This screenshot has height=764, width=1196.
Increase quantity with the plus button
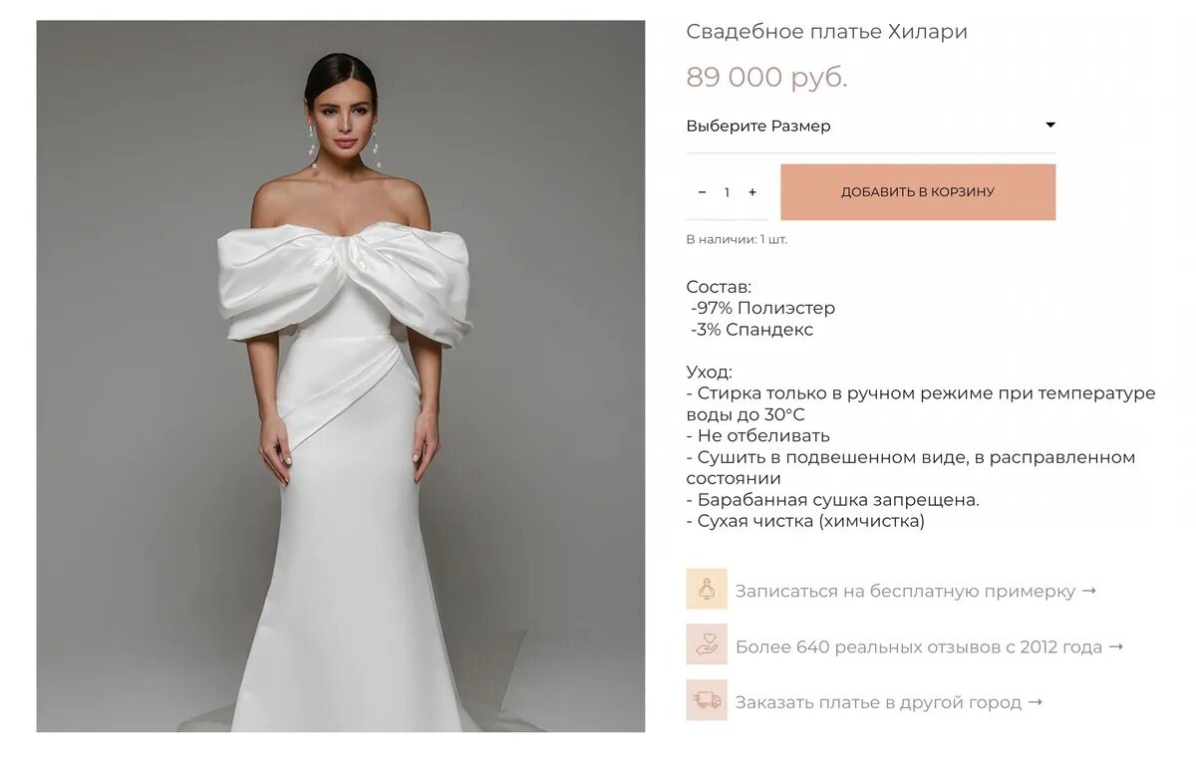pos(752,192)
